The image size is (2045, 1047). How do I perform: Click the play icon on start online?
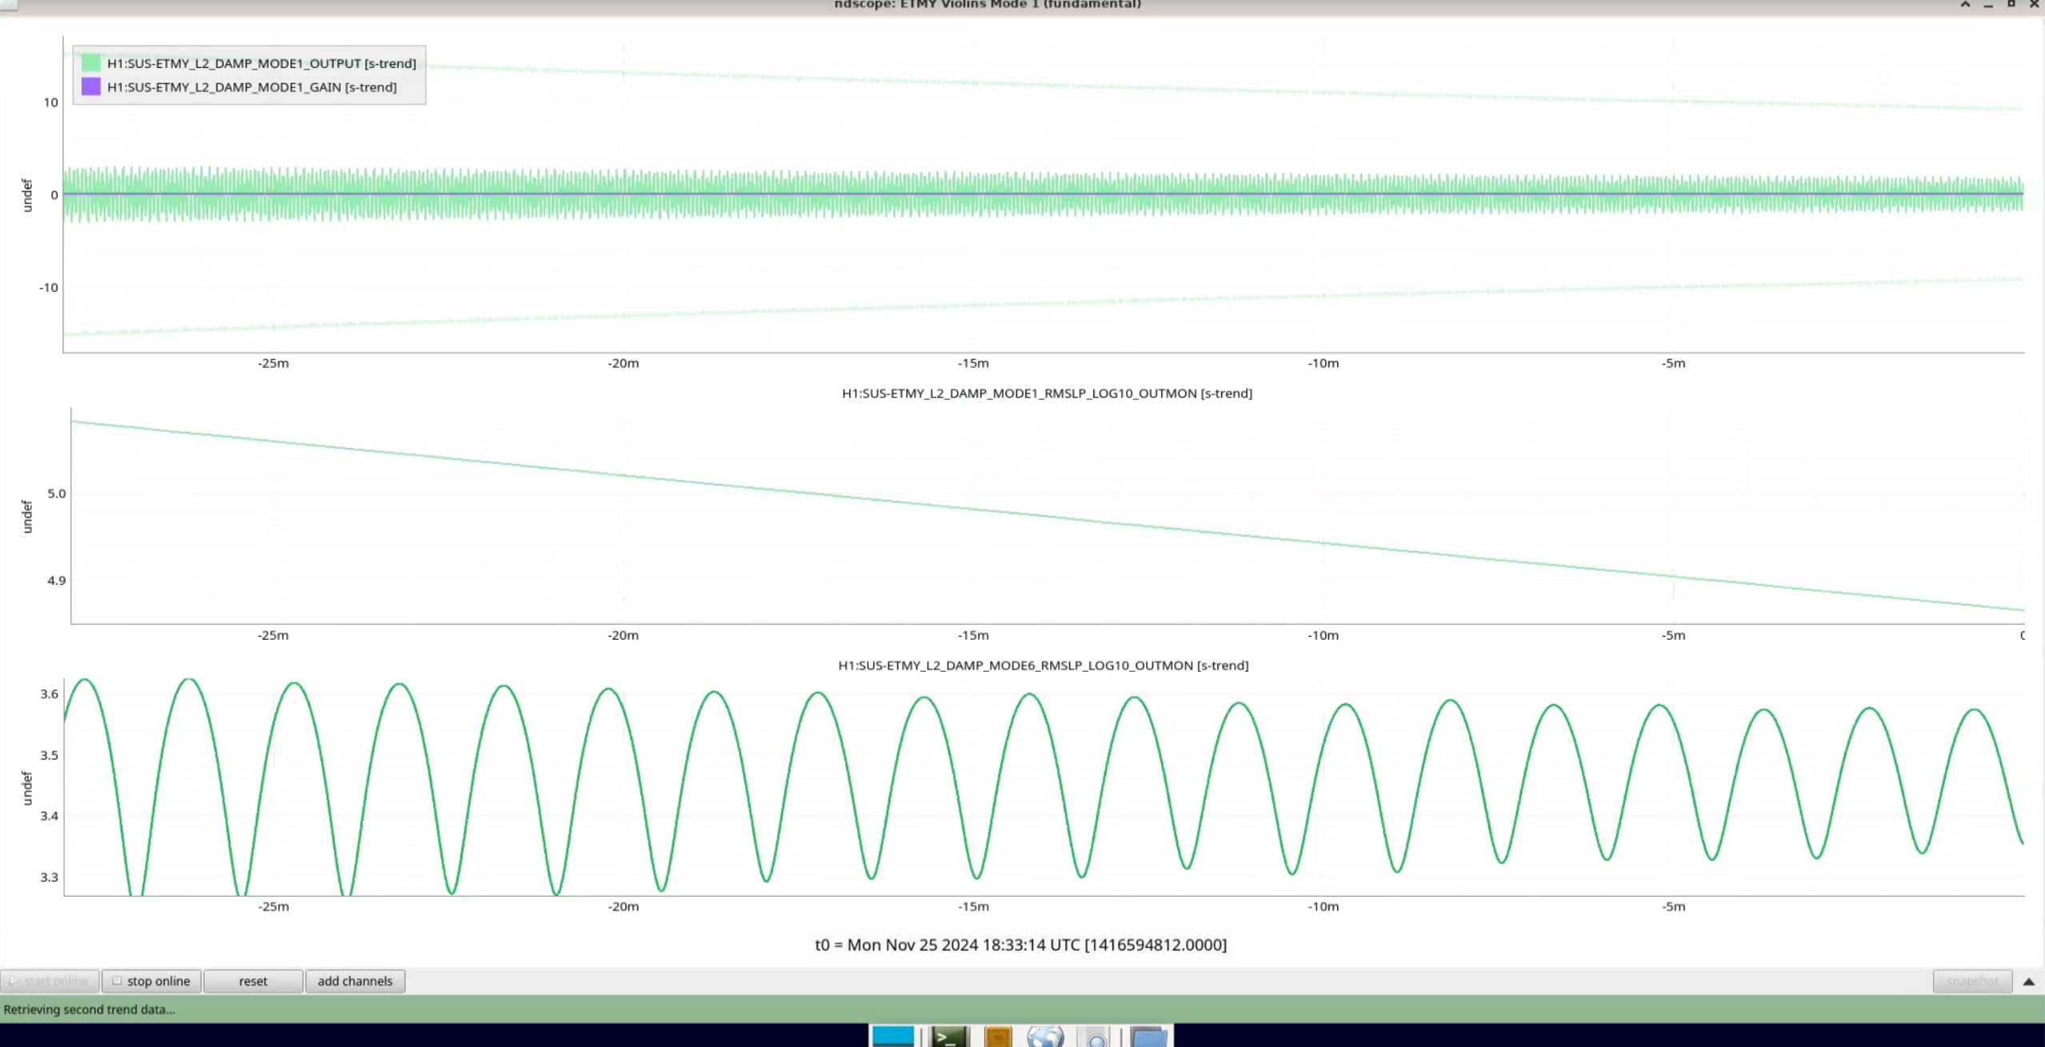click(14, 981)
